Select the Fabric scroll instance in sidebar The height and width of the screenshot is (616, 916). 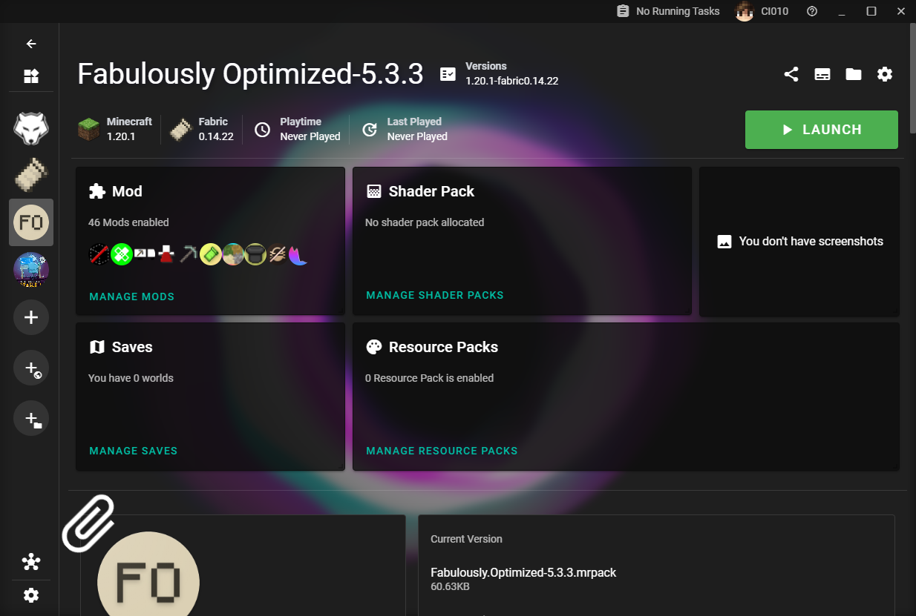pos(31,175)
